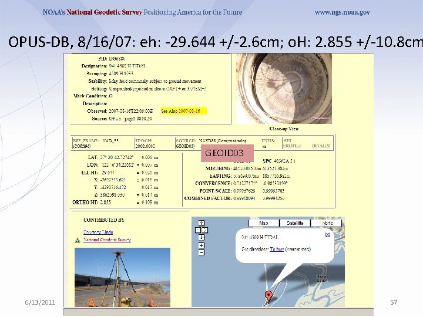
Task: Select the NORTHING row label
Action: coord(218,168)
